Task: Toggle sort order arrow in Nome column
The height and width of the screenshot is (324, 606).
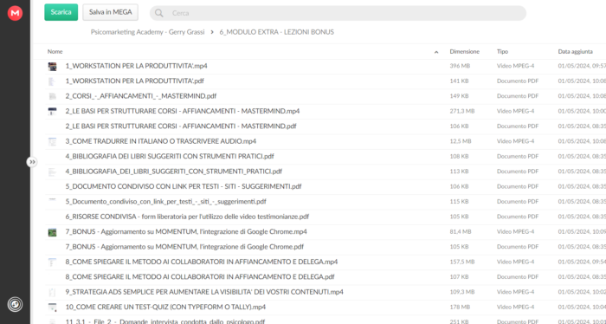Action: [436, 52]
